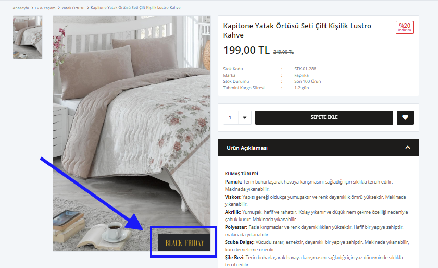Go to Anasayfa breadcrumb link
Viewport: 438px width, 268px height.
click(x=21, y=8)
